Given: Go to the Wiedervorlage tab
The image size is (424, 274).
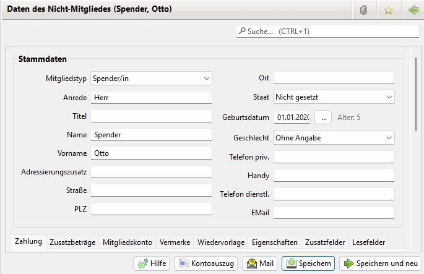Looking at the screenshot, I should pos(221,242).
